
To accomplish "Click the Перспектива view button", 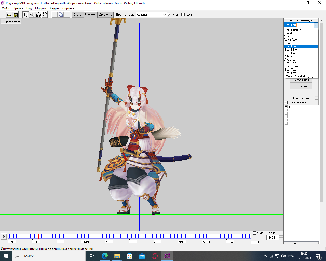I will tap(11, 21).
